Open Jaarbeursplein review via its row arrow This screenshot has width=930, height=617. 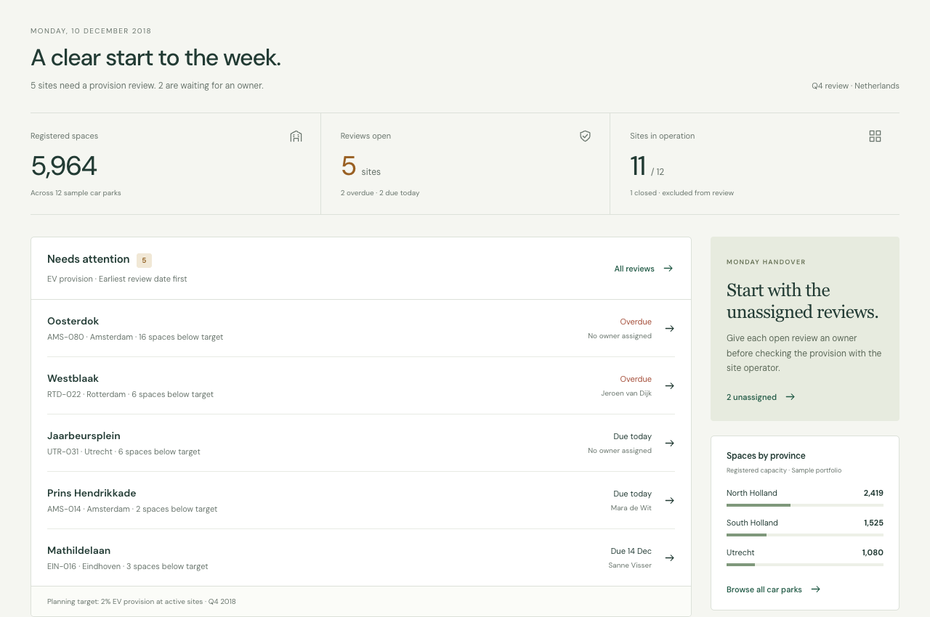click(x=670, y=443)
